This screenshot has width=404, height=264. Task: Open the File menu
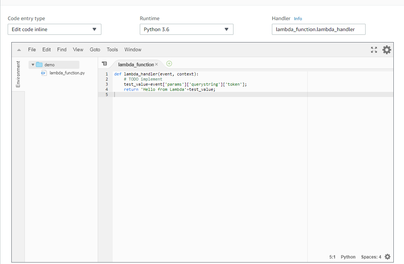pyautogui.click(x=32, y=49)
